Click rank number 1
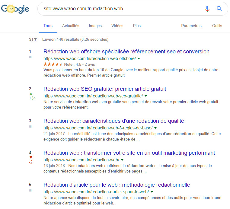The width and height of the screenshot is (230, 209). (x=30, y=52)
